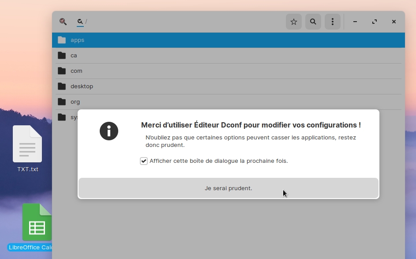Click the root '/' path in the pathbar

point(86,22)
